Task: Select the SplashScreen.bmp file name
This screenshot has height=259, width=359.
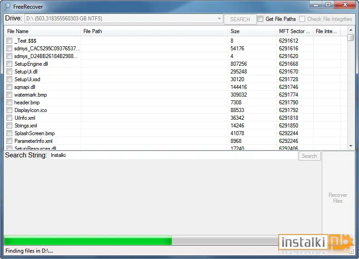Action: point(34,133)
